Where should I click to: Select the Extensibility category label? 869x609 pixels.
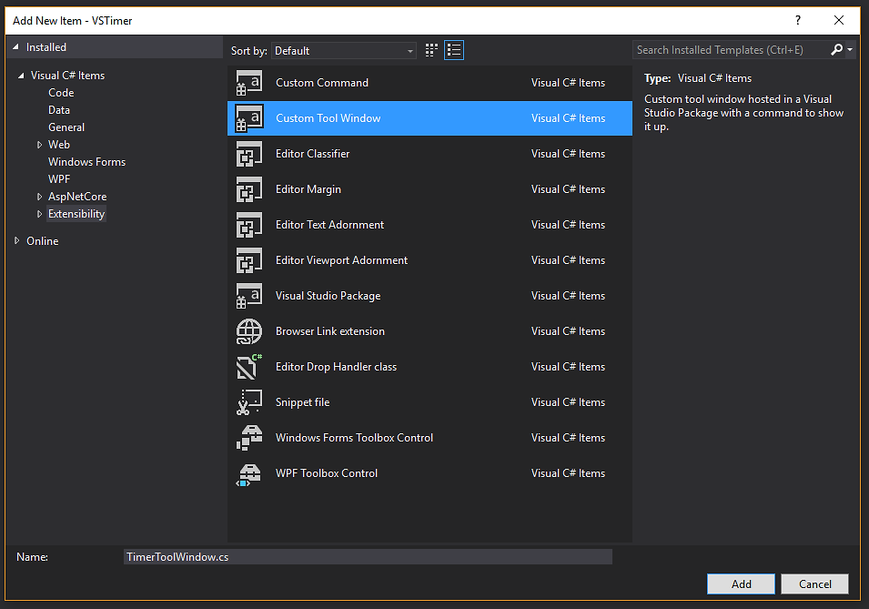(x=76, y=214)
